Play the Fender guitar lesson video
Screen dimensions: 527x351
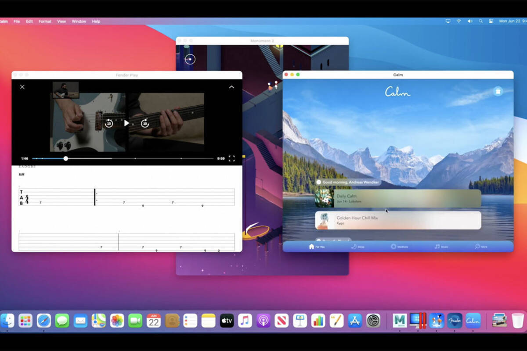pos(126,123)
